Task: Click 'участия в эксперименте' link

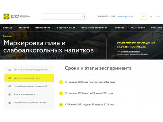Action: [130, 52]
